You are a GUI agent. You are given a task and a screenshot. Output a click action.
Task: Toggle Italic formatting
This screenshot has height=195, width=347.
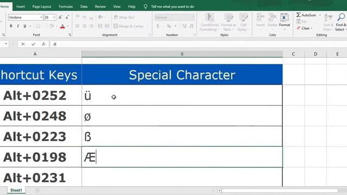tap(18, 26)
